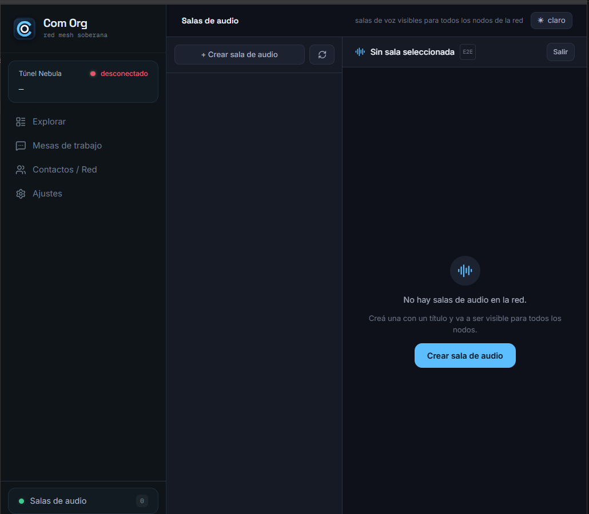
Task: Click the Creá una con un título hint text
Action: coord(465,324)
